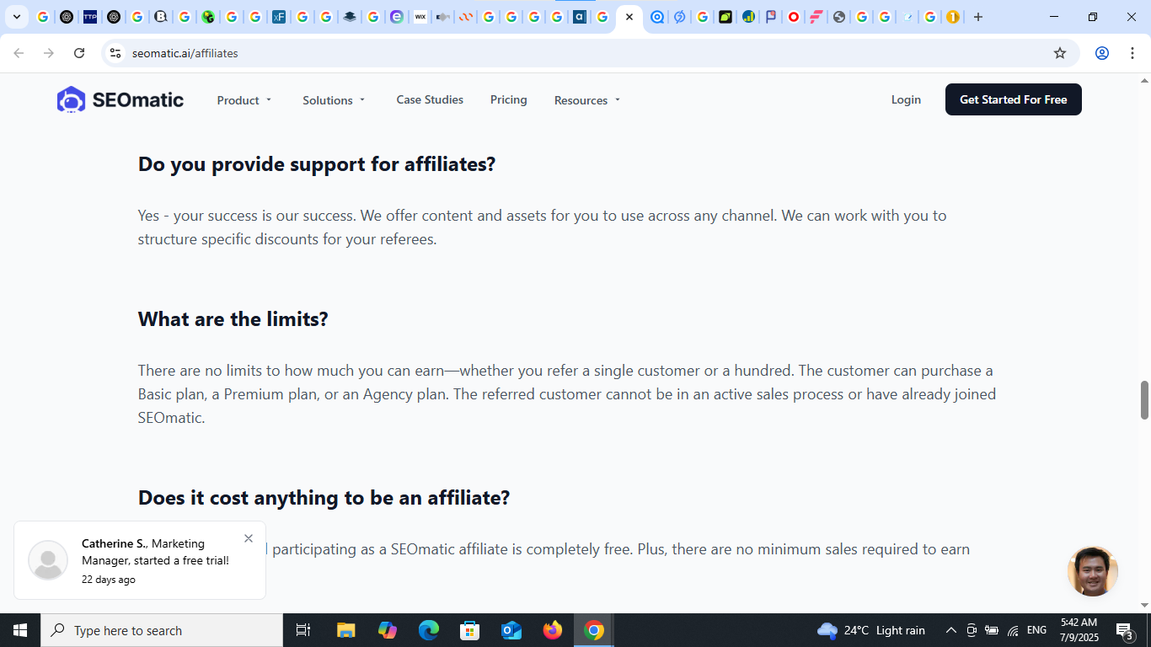The height and width of the screenshot is (647, 1151).
Task: Click 'Do you provide support for affiliates?' heading
Action: tap(317, 164)
